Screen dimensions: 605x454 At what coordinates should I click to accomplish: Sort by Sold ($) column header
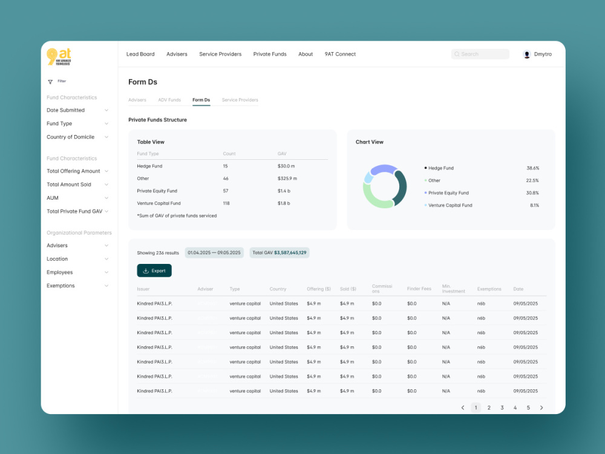(348, 289)
